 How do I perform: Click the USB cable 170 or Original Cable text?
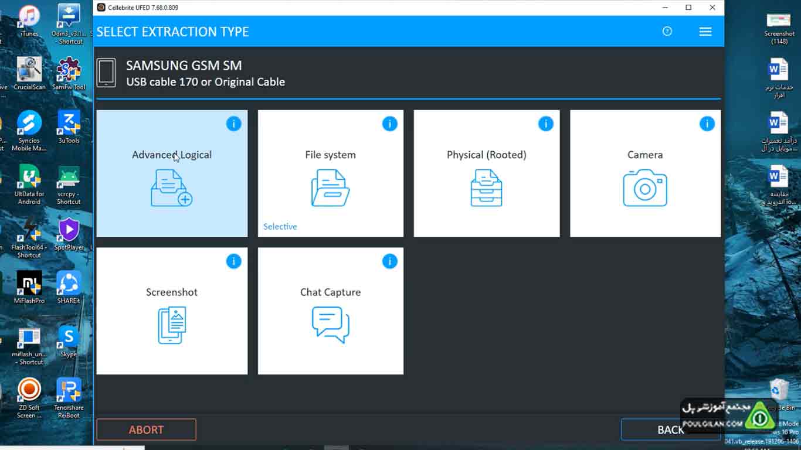click(206, 82)
